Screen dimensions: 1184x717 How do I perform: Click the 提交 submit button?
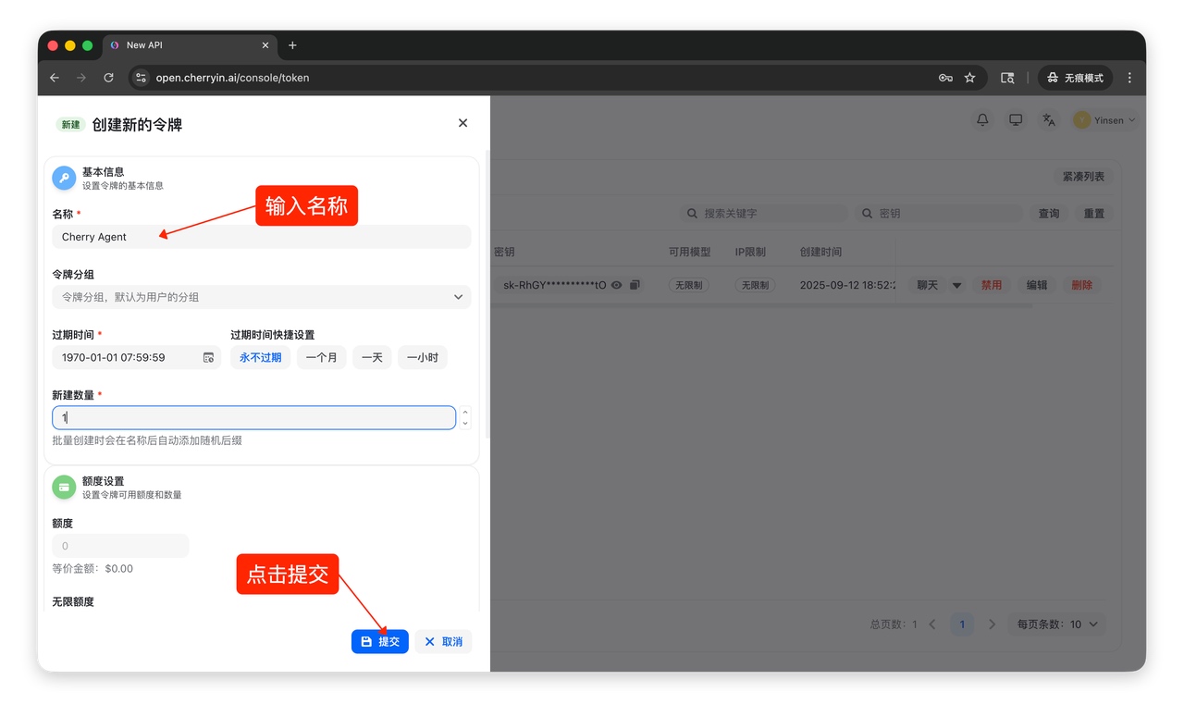click(x=379, y=641)
